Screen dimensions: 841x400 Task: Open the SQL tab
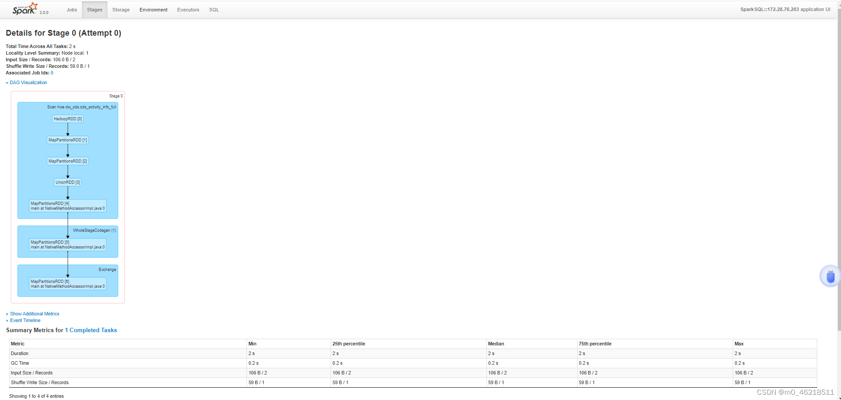[214, 10]
